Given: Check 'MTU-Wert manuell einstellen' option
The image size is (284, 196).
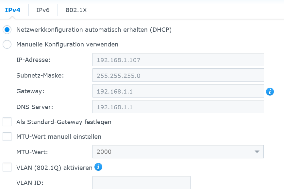Looking at the screenshot, I should pyautogui.click(x=7, y=136).
